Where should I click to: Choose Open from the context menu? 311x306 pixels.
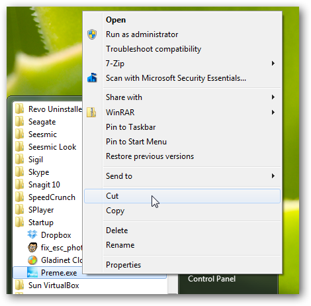(x=182, y=20)
